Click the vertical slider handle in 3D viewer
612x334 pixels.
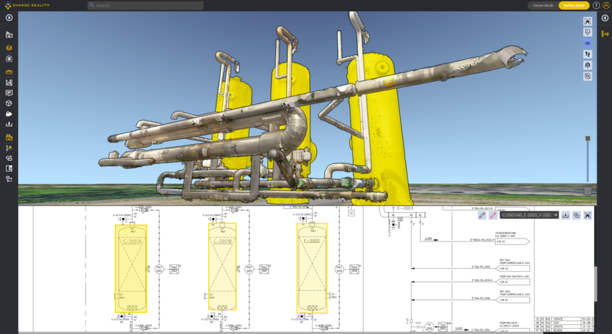588,138
